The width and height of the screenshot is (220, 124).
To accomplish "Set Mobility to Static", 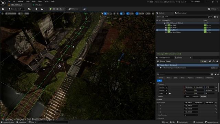I will pyautogui.click(x=188, y=96).
